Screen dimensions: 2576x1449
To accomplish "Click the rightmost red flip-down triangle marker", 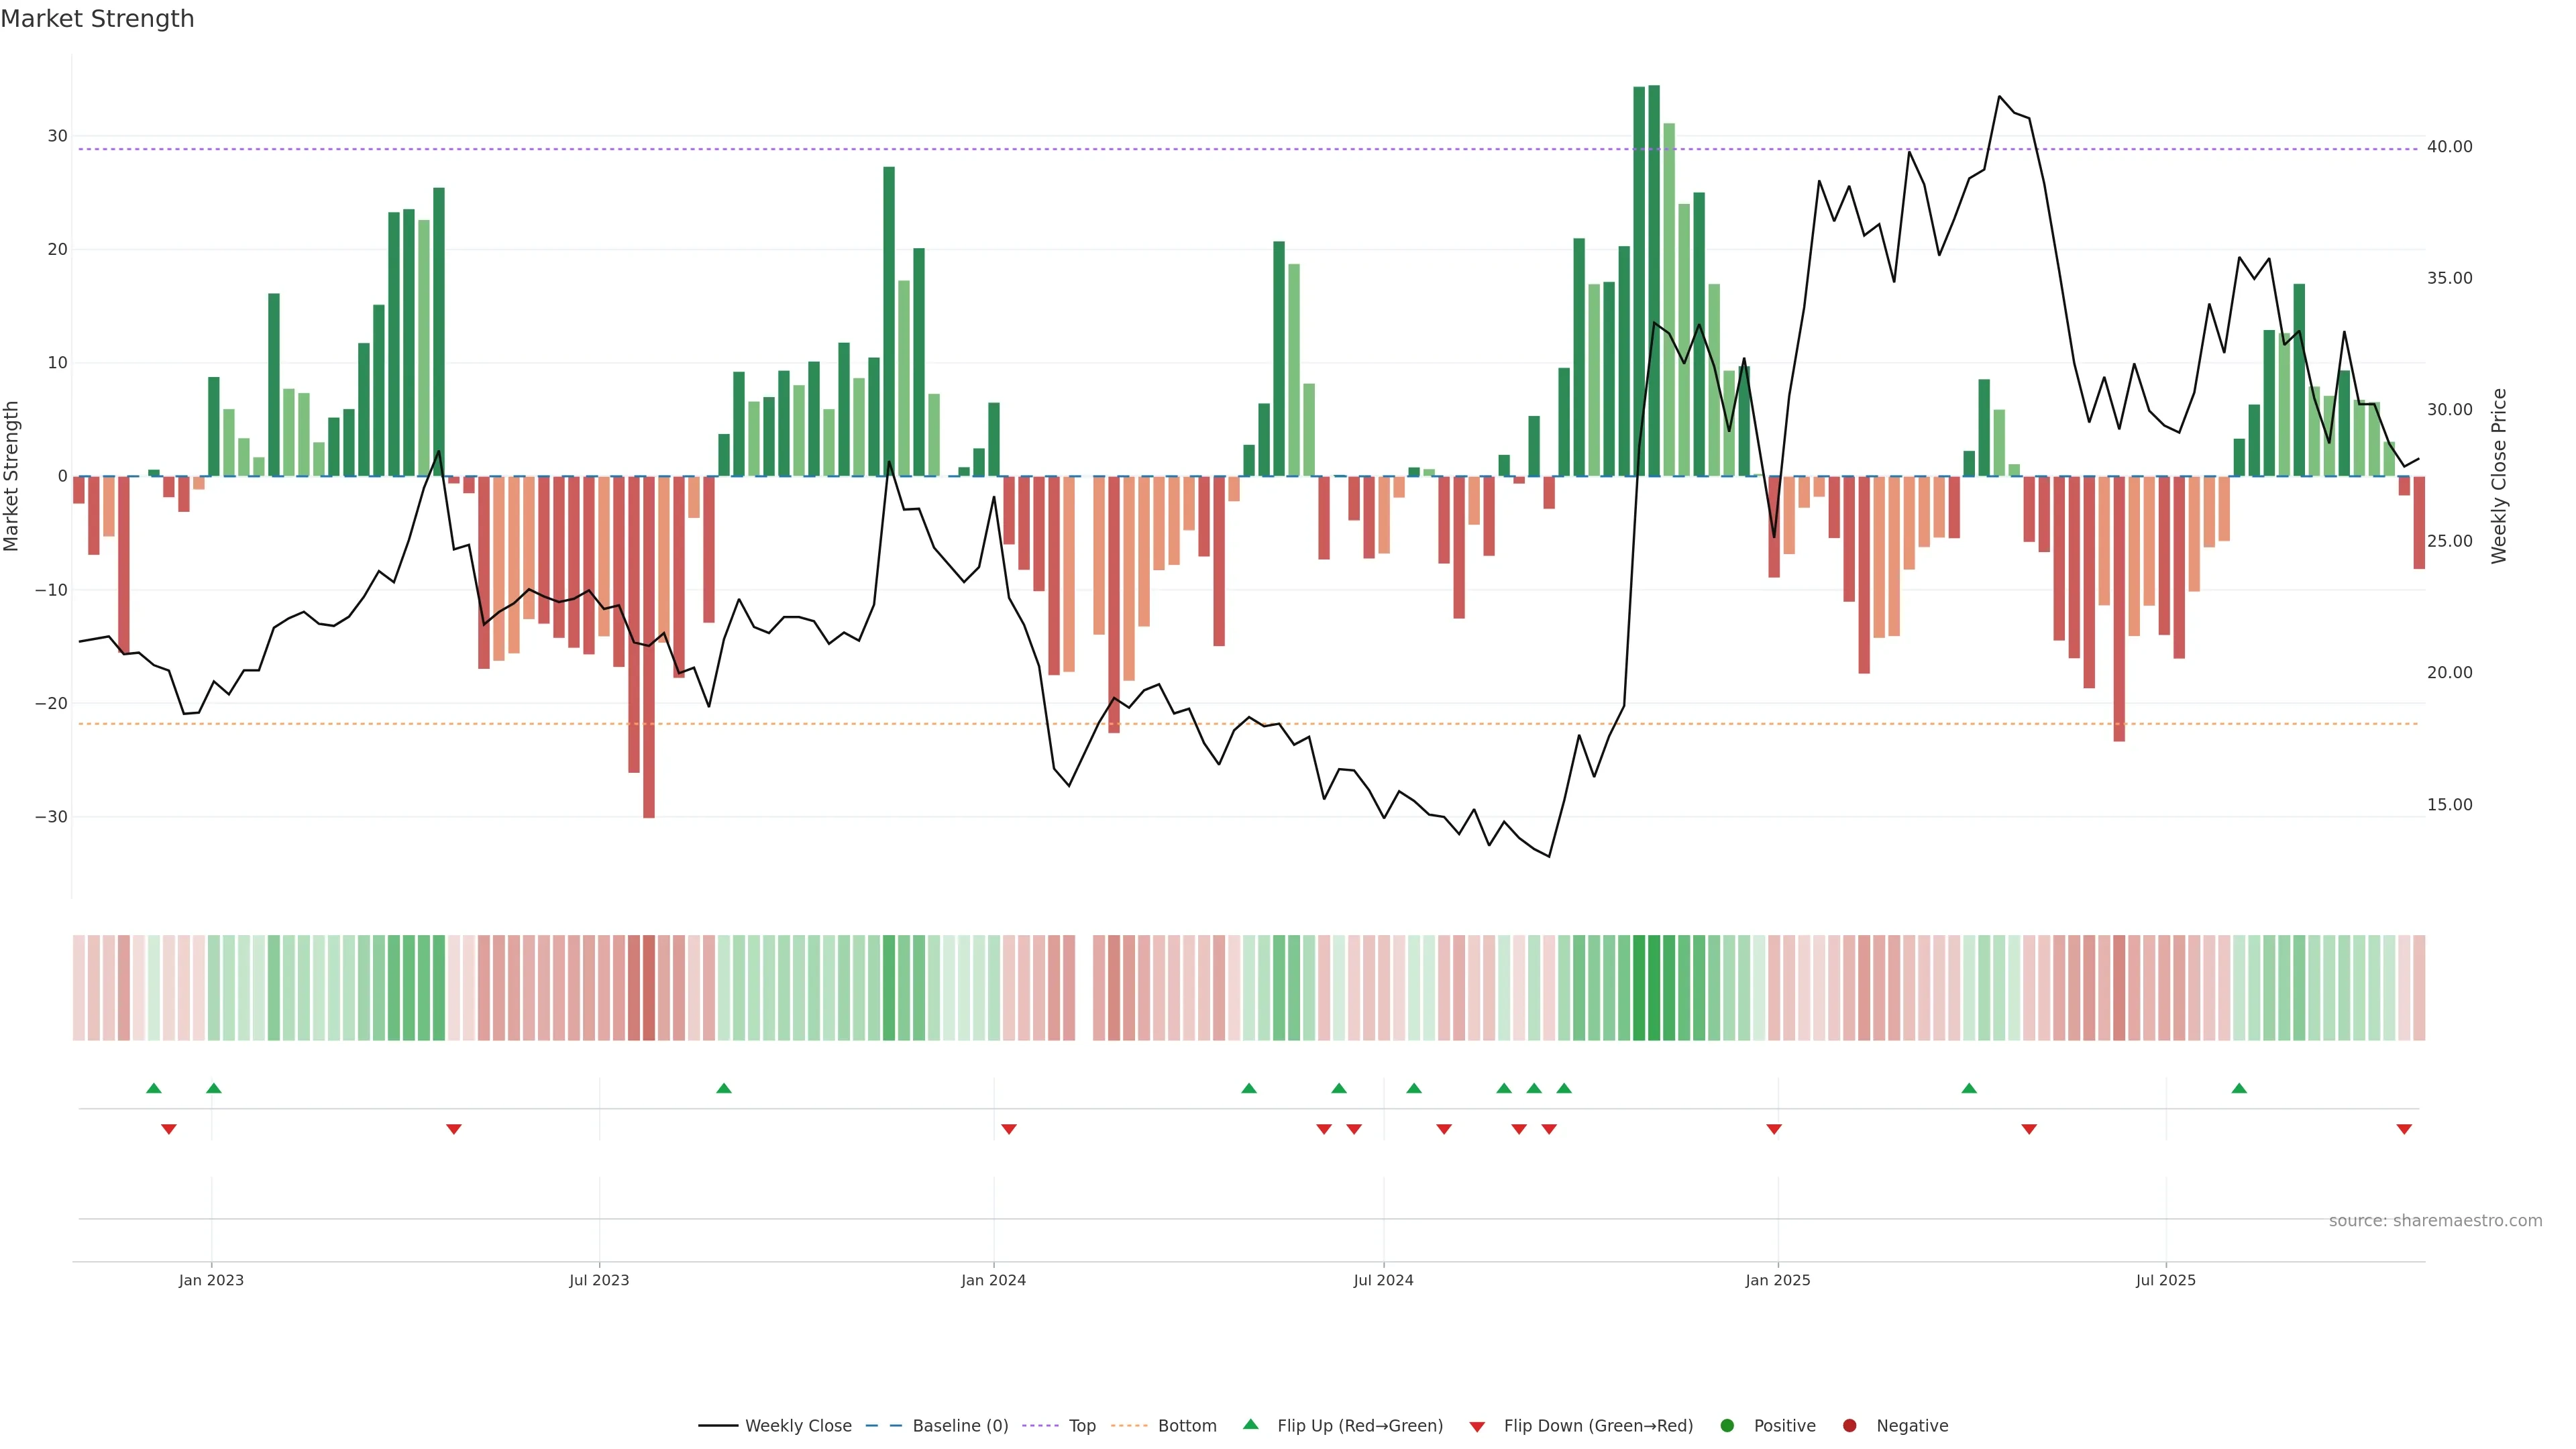I will (x=2404, y=1129).
